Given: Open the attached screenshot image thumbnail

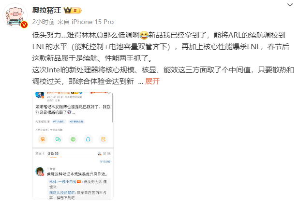Looking at the screenshot, I should [73, 146].
